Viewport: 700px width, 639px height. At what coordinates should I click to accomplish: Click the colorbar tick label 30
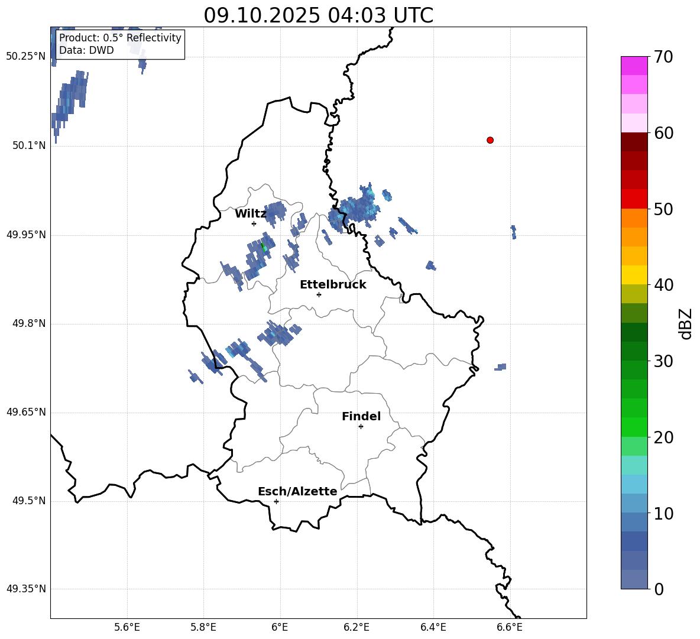(663, 361)
